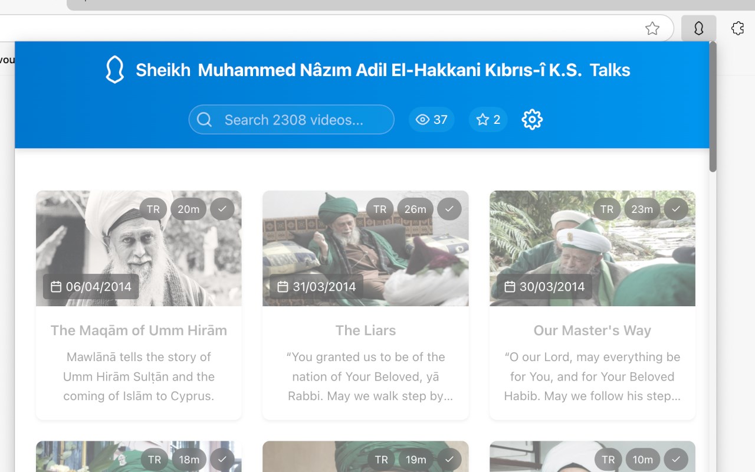Click the 23m duration badge on Our Master's Way

[642, 209]
